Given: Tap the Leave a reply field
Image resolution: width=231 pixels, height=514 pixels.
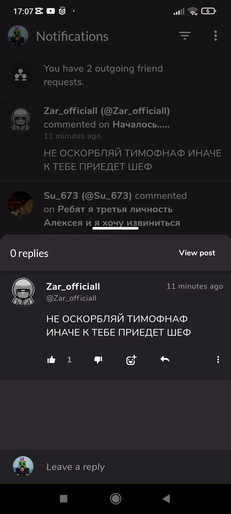Looking at the screenshot, I should tap(128, 467).
